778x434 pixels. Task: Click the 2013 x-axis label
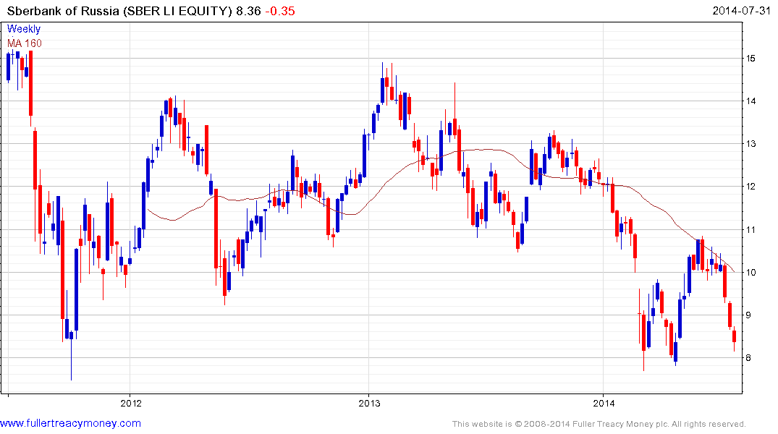(369, 403)
